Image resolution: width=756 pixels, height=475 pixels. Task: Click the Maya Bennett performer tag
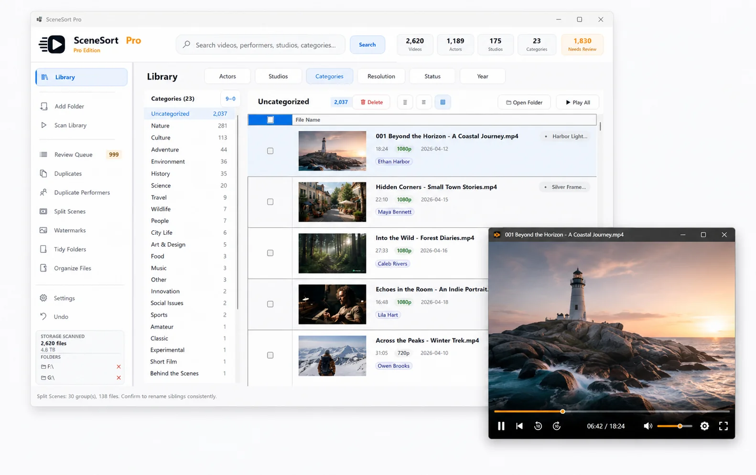[x=394, y=212]
